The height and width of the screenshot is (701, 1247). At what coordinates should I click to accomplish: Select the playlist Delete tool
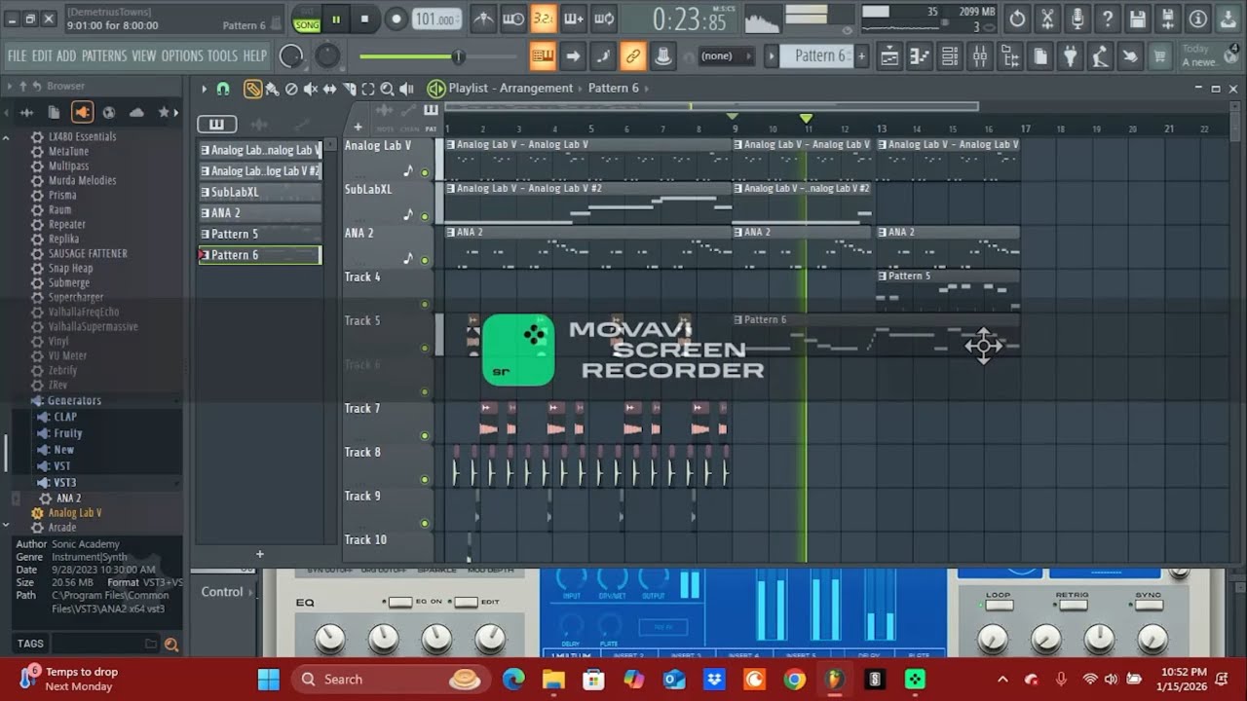[x=291, y=89]
